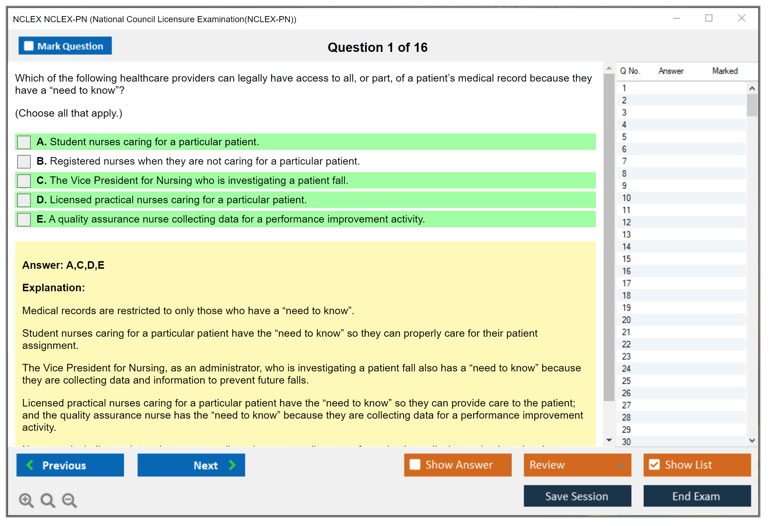This screenshot has width=769, height=526.
Task: Select question 16 in the list
Action: tap(626, 271)
